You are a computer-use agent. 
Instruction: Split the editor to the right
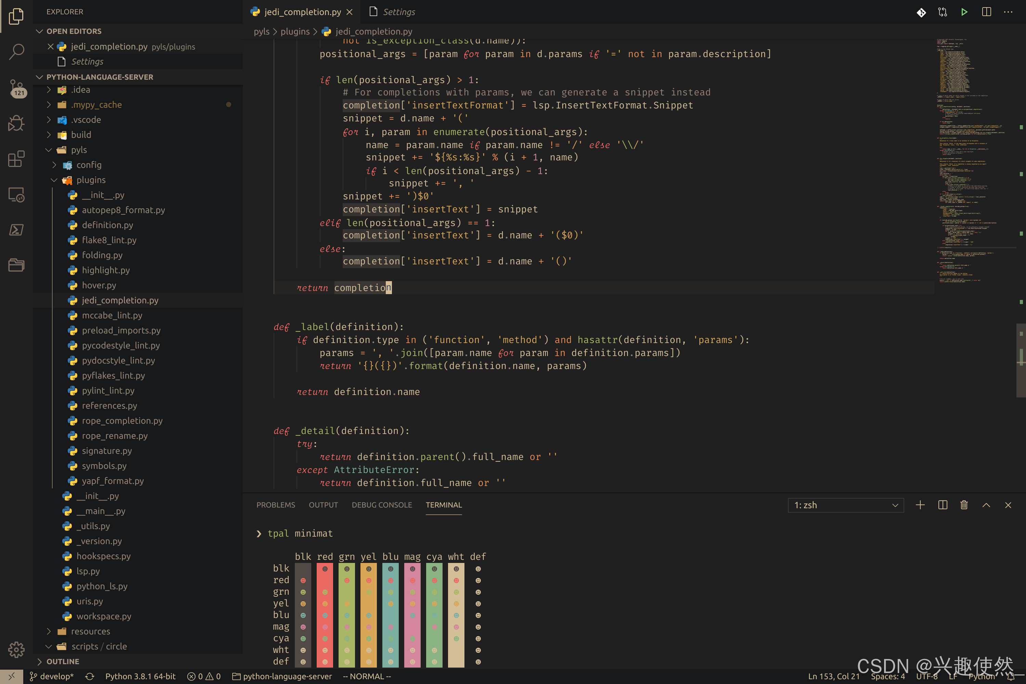tap(986, 12)
